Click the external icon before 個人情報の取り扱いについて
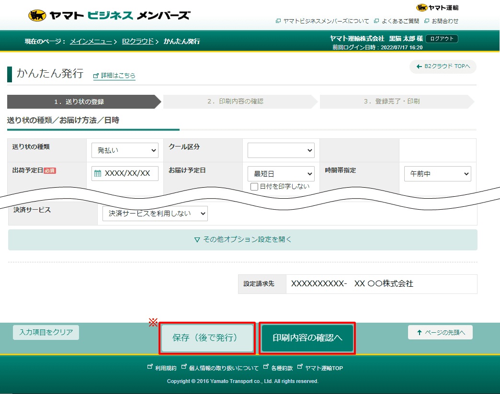Viewport: 500px width, 394px height. click(184, 367)
